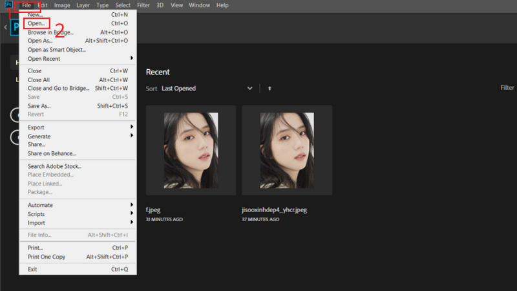Open the f.jpeg recent file thumbnail
The image size is (517, 291).
coord(191,150)
